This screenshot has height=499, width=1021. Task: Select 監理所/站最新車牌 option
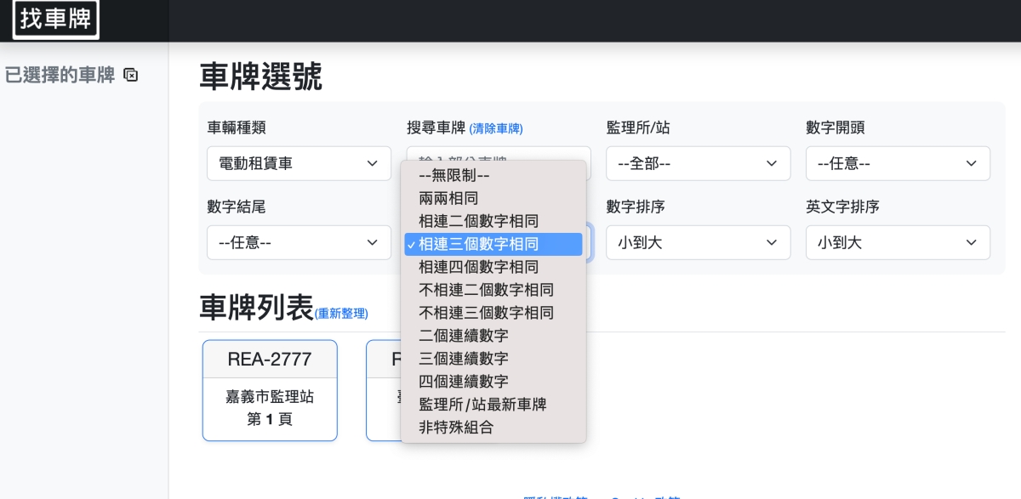(x=482, y=405)
